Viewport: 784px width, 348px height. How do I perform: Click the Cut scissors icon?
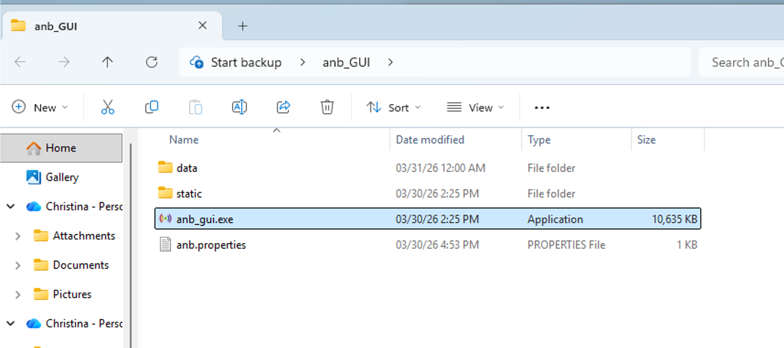107,107
